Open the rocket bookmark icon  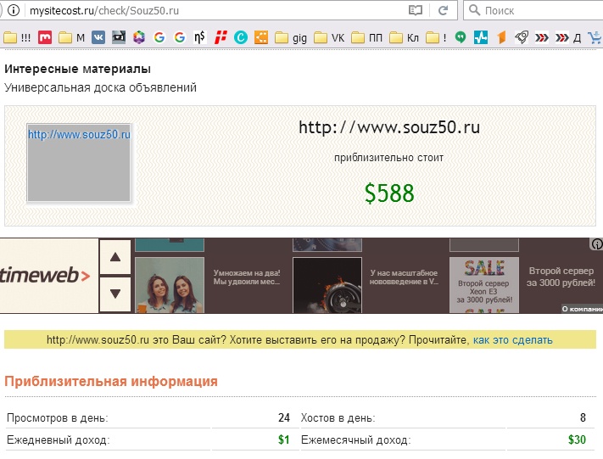coord(522,37)
